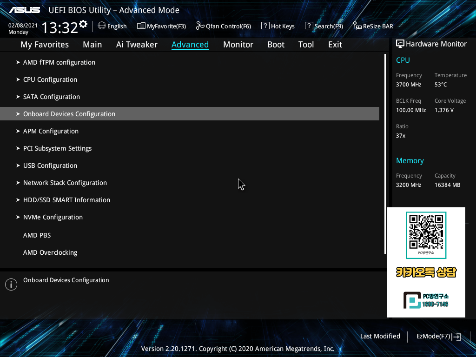Viewport: 476px width, 357px height.
Task: Click the settings list vertical scrollbar
Action: point(385,154)
